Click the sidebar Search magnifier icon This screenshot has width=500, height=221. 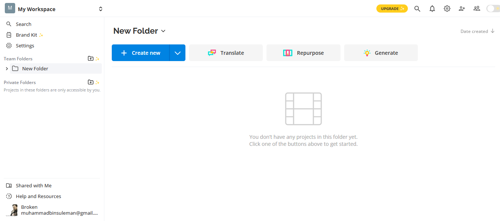pyautogui.click(x=9, y=24)
